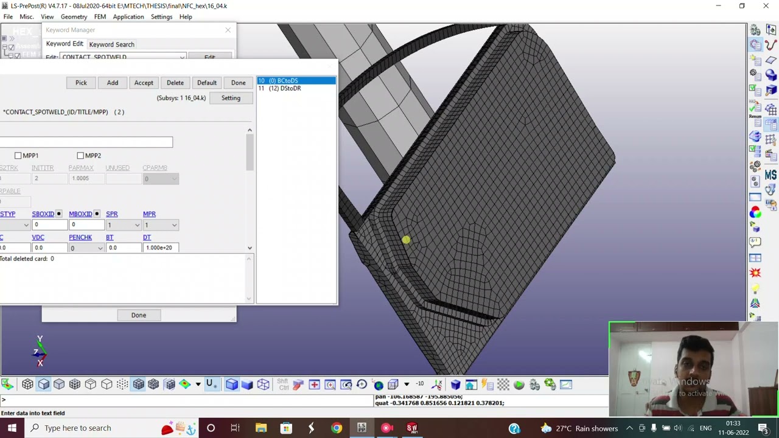Toggle the SBOXID pick button
779x438 pixels.
pos(59,214)
